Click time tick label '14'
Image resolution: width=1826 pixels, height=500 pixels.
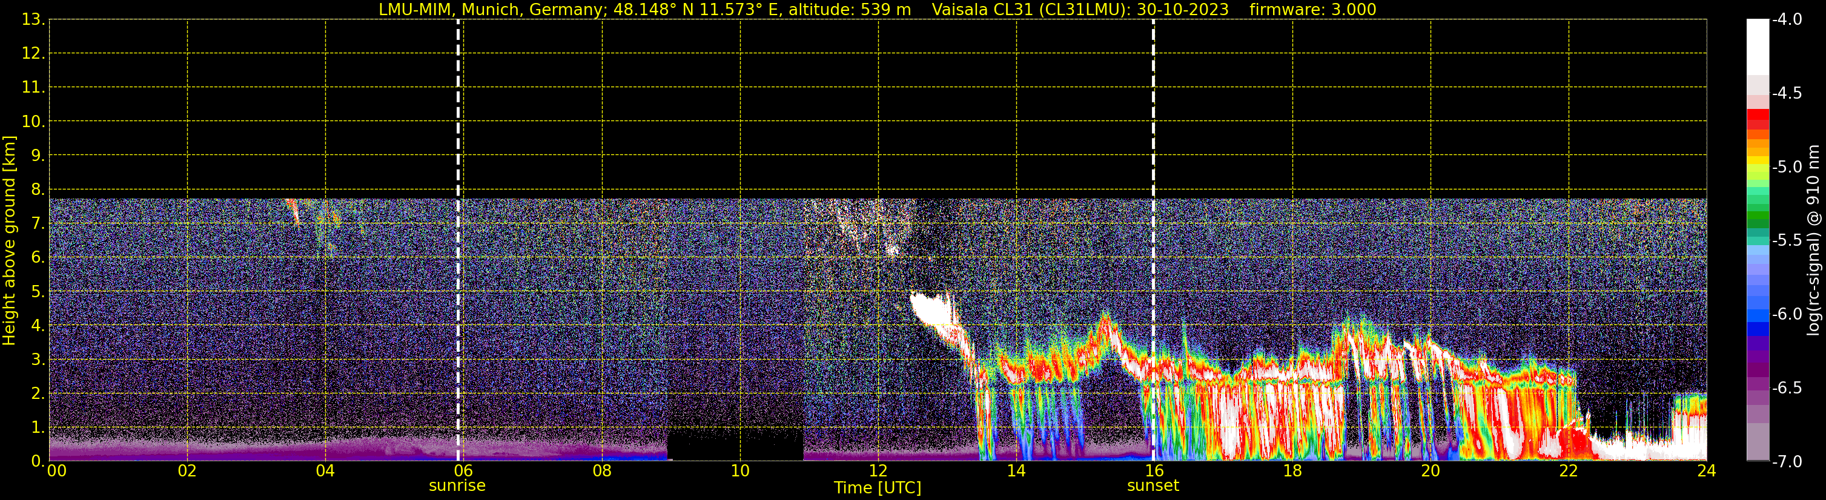click(1016, 471)
